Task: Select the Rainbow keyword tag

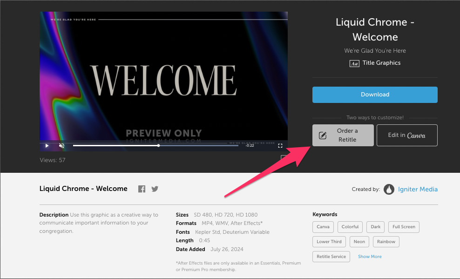Action: (x=386, y=242)
